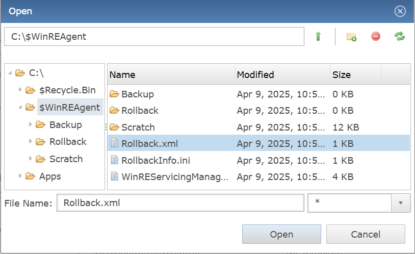This screenshot has width=415, height=254.
Task: Collapse the C:\ root tree node
Action: (10, 72)
